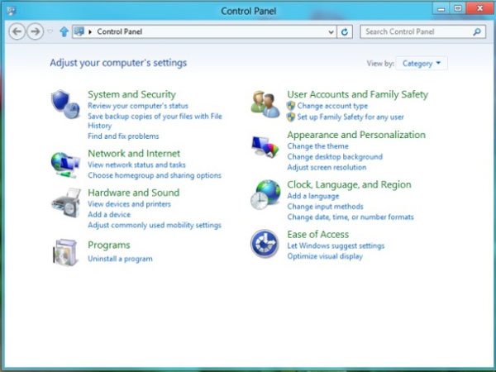The width and height of the screenshot is (496, 372).
Task: Click the Clock, Language, and Region globe icon
Action: pos(265,194)
